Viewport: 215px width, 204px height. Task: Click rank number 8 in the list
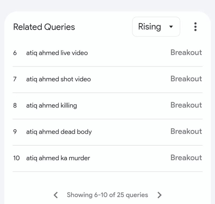[15, 105]
